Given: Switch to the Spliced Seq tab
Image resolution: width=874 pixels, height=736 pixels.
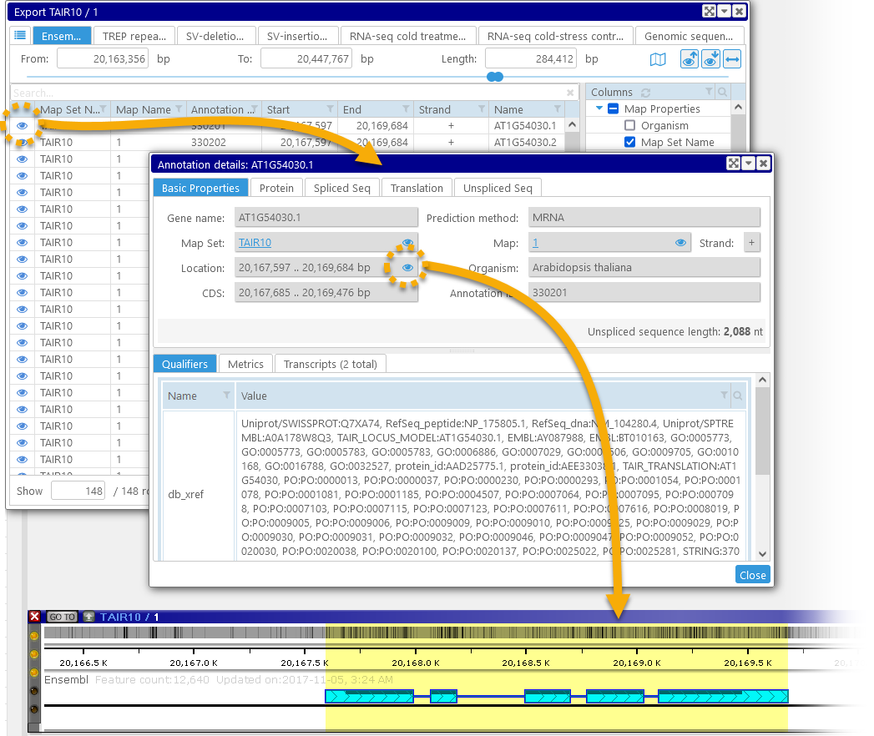Looking at the screenshot, I should [x=341, y=188].
